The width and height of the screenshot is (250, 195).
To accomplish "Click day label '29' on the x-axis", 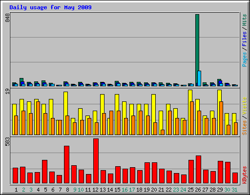I will (x=220, y=190).
